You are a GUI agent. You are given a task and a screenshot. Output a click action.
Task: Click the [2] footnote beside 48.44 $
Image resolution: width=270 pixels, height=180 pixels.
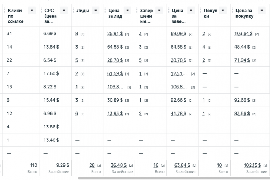click(x=254, y=47)
